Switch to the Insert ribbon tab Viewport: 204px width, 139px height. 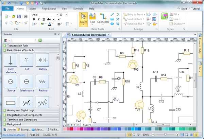(33, 9)
